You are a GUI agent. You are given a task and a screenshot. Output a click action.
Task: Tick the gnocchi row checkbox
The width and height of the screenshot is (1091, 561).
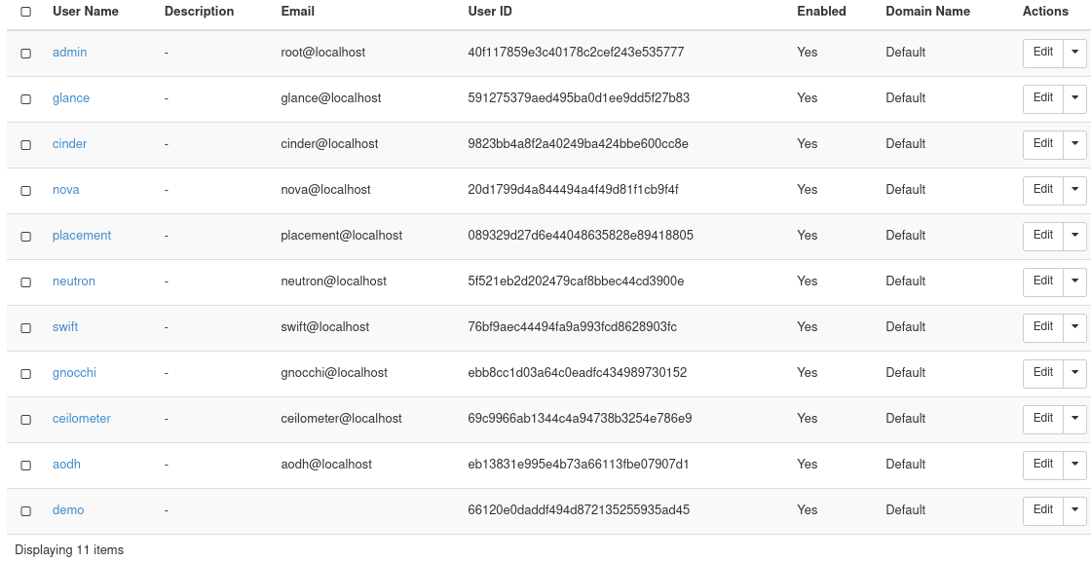pos(25,374)
